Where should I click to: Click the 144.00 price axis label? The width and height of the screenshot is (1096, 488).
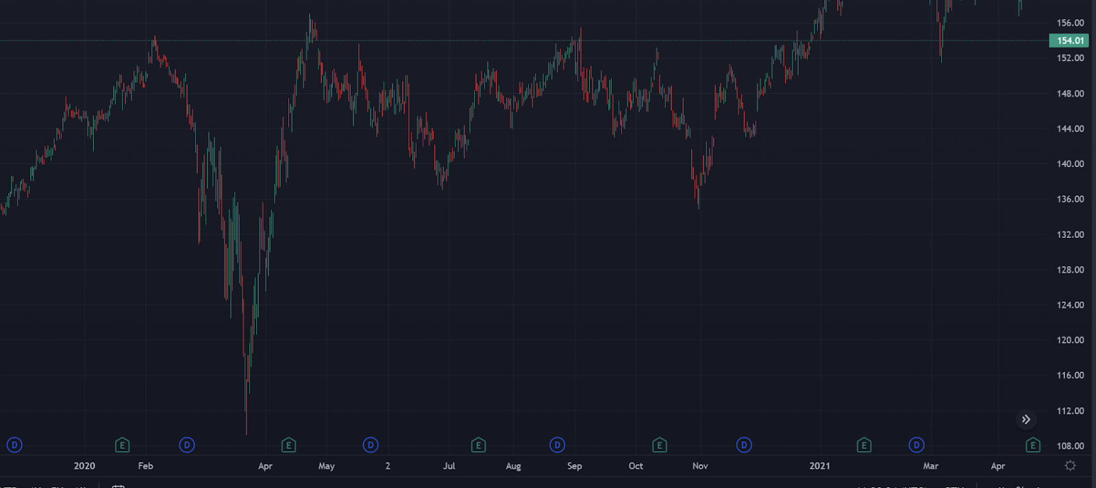(1070, 129)
